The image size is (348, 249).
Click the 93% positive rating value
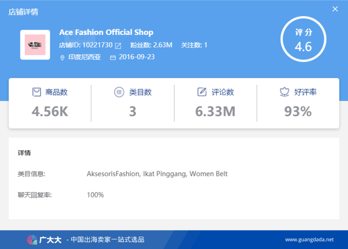(x=298, y=111)
